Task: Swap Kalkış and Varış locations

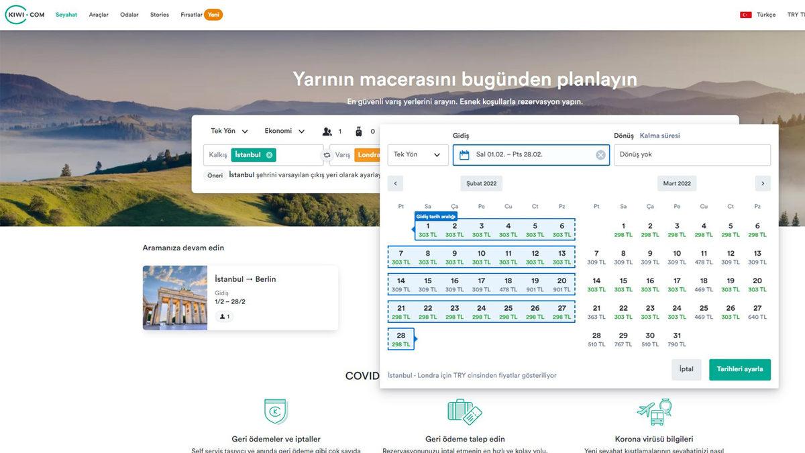Action: click(x=328, y=154)
